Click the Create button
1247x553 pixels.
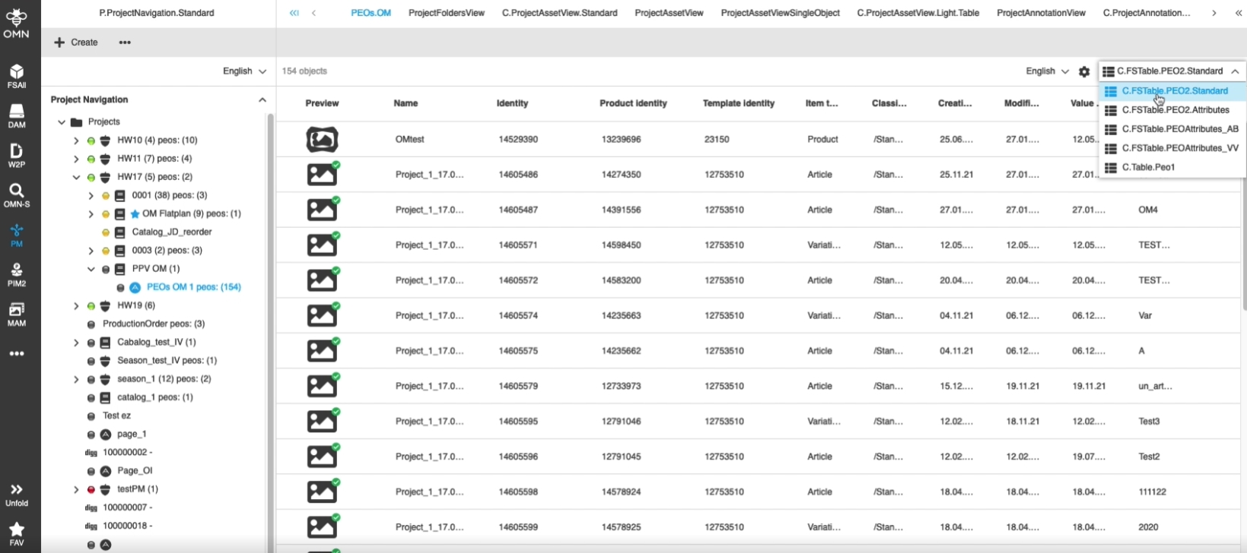tap(76, 43)
